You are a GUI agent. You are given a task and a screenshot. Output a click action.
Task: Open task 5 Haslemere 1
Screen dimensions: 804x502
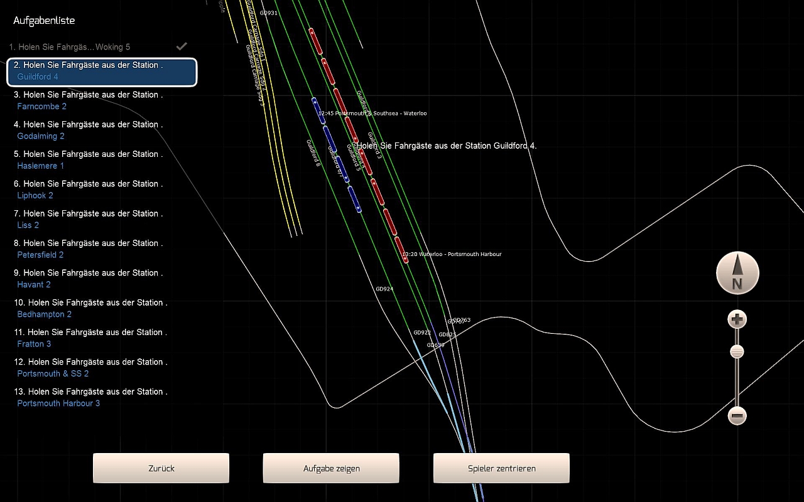[88, 160]
